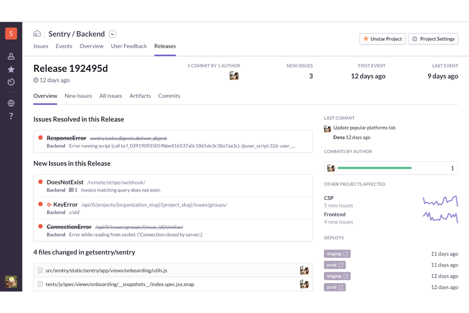Click the gear icon on Project Settings

(415, 39)
